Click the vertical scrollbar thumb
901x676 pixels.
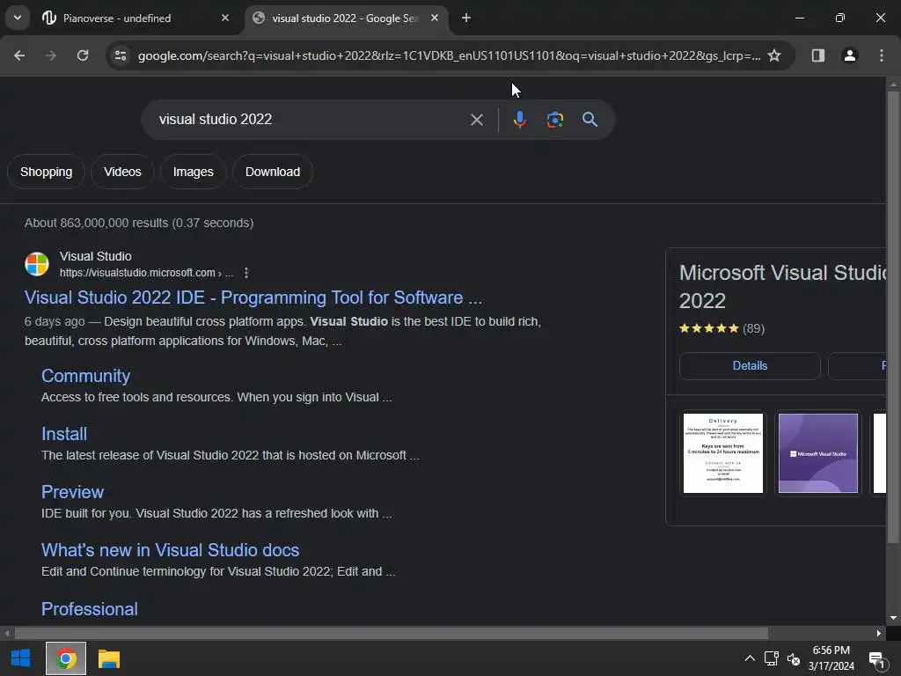[x=893, y=316]
